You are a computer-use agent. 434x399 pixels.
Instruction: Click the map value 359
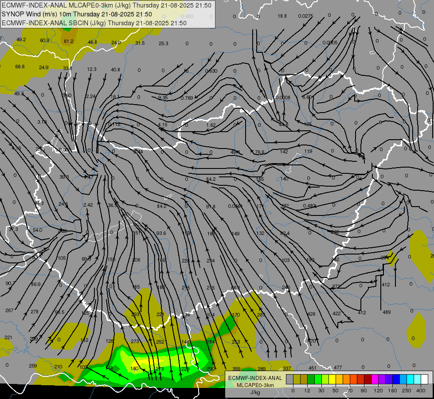coord(236,368)
